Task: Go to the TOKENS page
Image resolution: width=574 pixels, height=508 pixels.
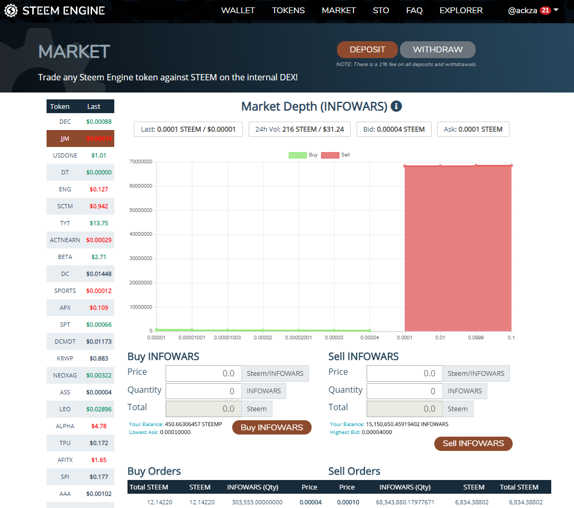Action: [x=288, y=11]
